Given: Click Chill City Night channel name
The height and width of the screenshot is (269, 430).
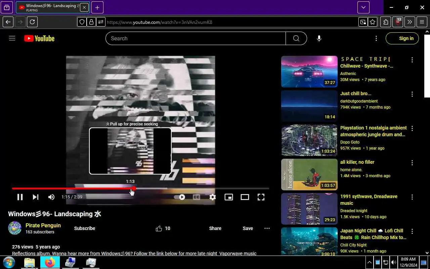Looking at the screenshot, I should (353, 245).
